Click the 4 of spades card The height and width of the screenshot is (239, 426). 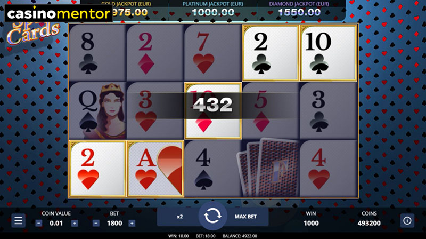point(213,169)
